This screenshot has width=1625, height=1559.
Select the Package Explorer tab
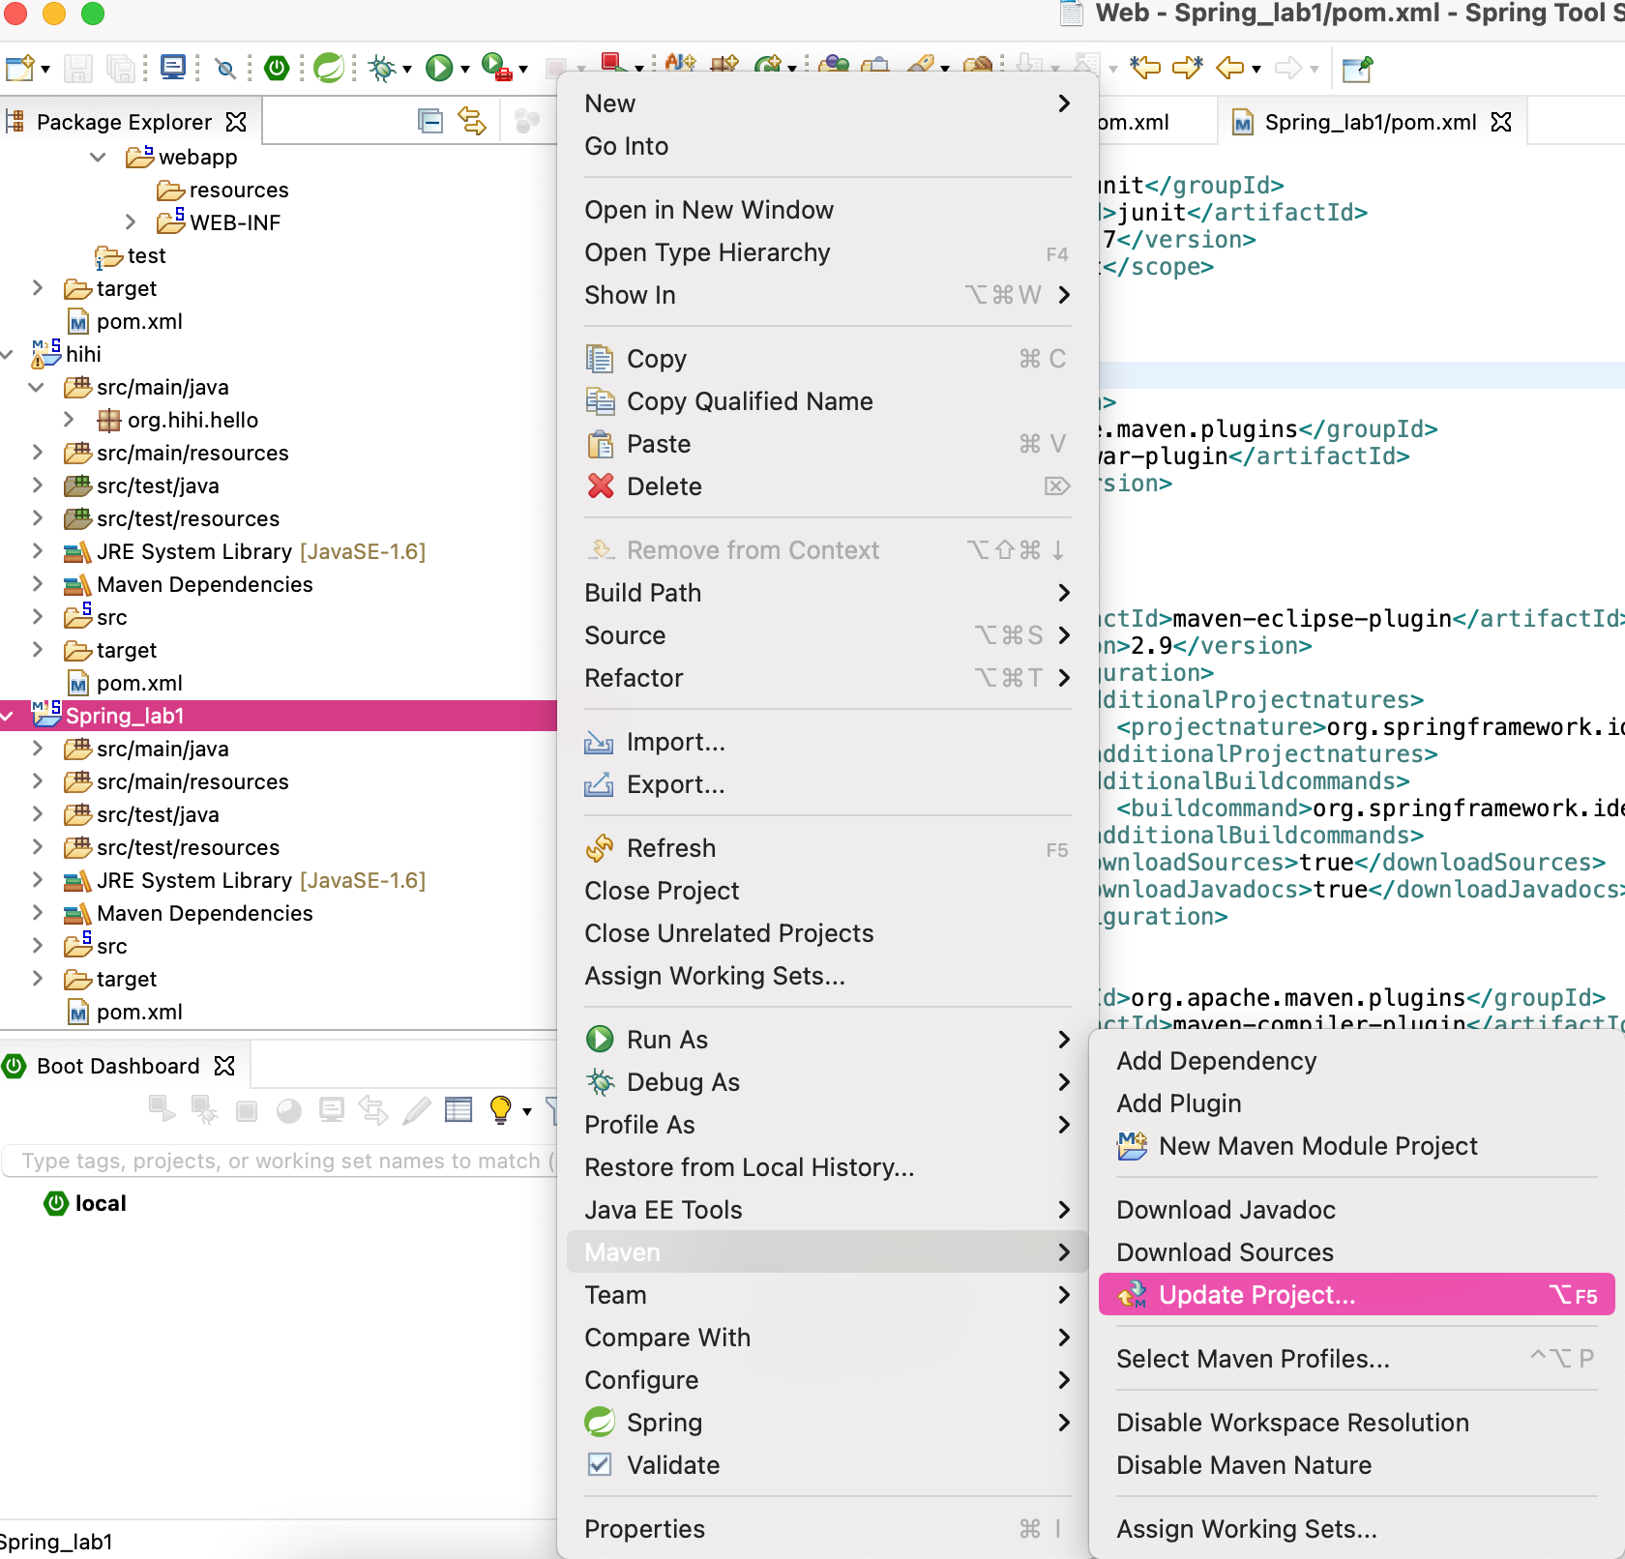tap(124, 122)
